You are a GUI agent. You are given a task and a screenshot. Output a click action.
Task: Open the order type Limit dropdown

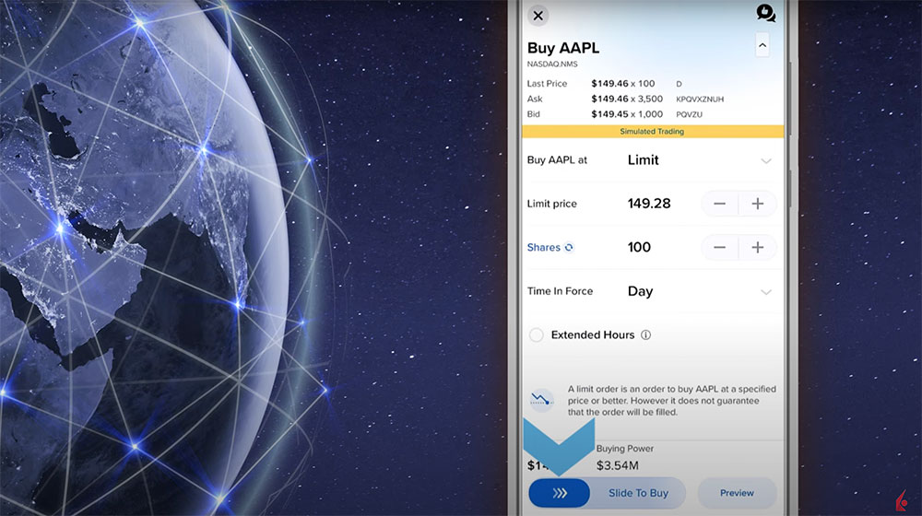pyautogui.click(x=765, y=160)
